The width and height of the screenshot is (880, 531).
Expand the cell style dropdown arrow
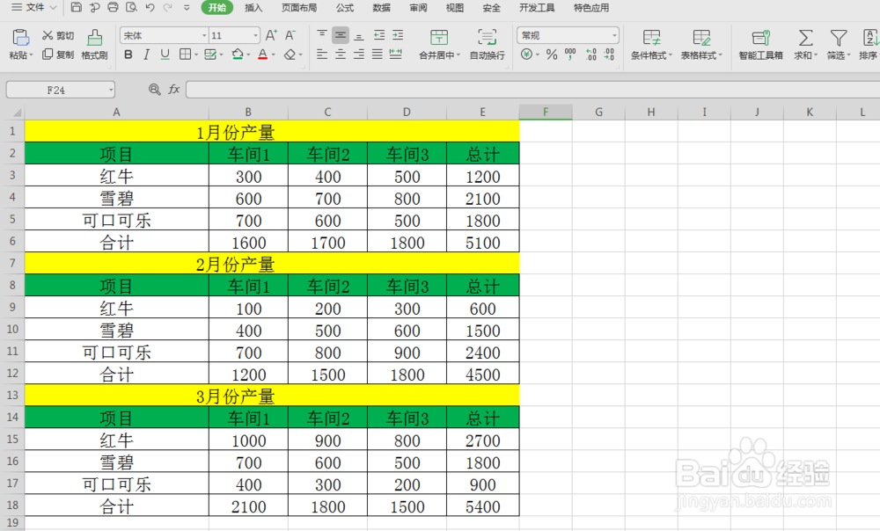(221, 55)
